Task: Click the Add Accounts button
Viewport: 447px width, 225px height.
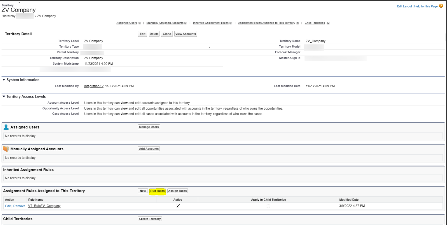Action: [x=149, y=149]
